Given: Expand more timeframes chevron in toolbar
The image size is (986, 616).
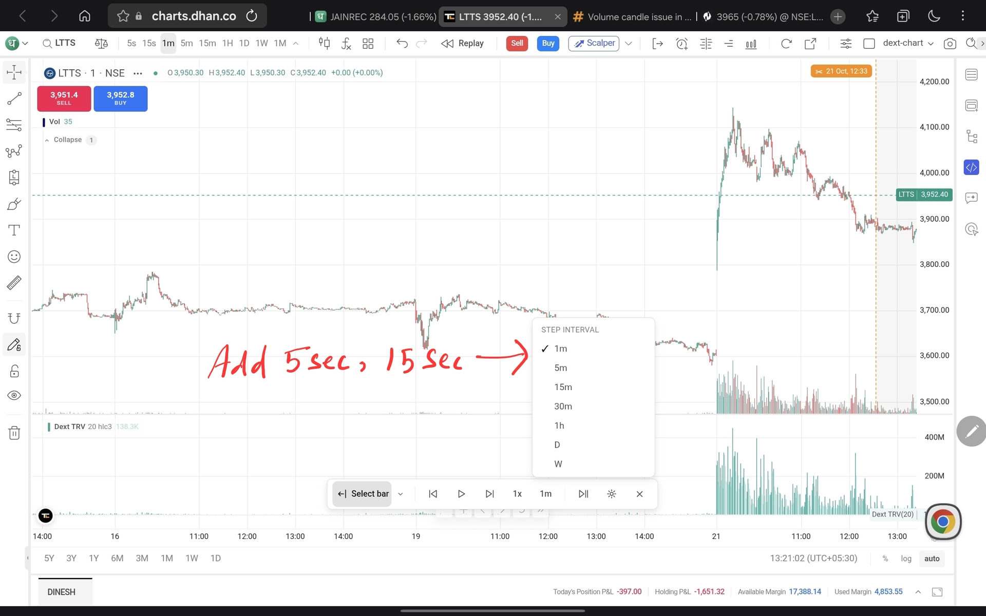Looking at the screenshot, I should (296, 44).
